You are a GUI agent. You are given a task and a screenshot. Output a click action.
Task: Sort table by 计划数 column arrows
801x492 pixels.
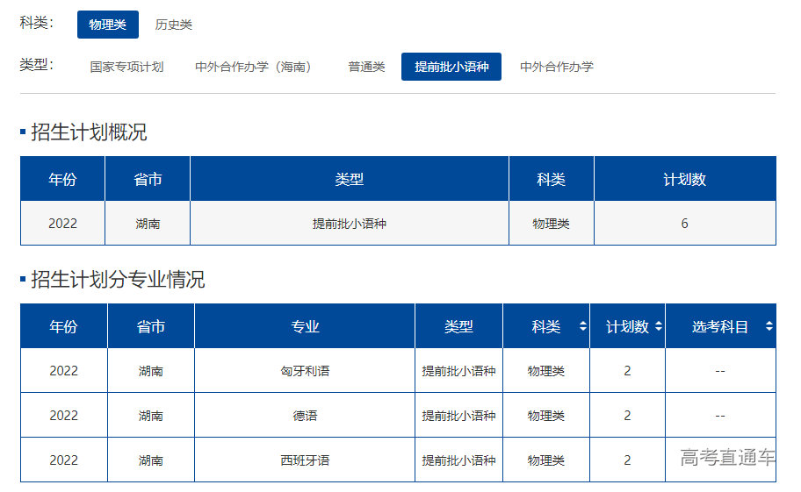[658, 326]
